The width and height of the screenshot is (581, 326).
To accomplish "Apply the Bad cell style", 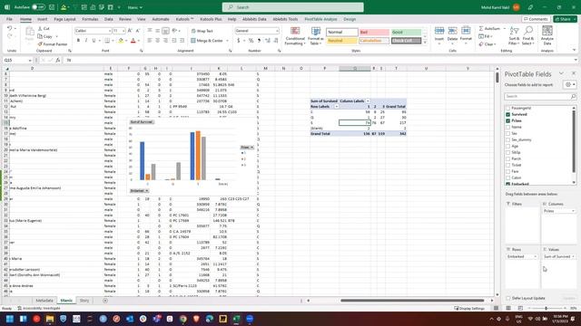I will tap(374, 33).
